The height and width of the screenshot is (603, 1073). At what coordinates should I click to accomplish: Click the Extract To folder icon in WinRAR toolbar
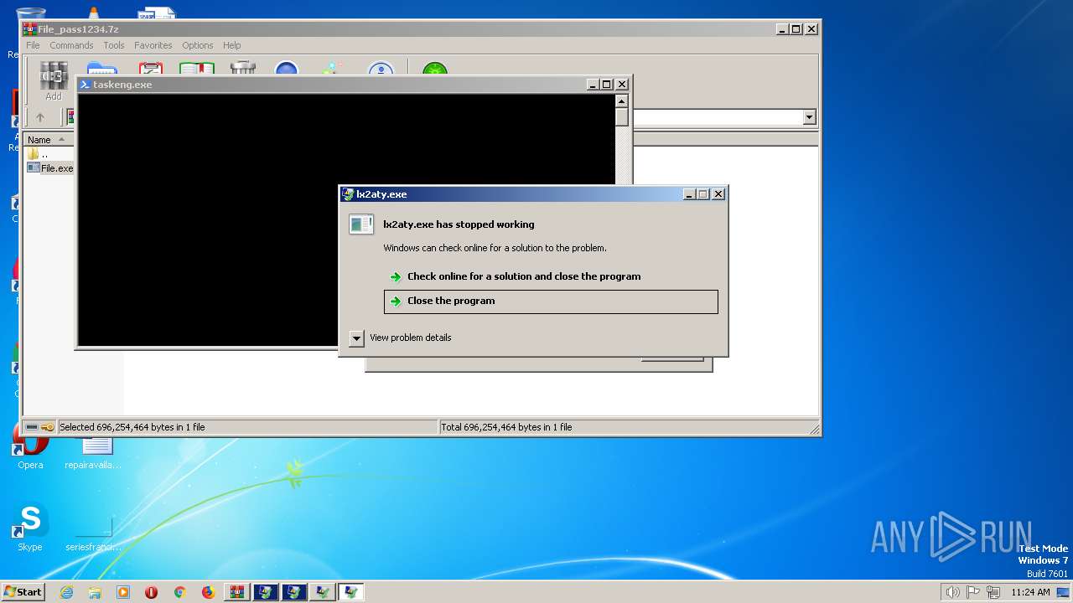(x=102, y=69)
